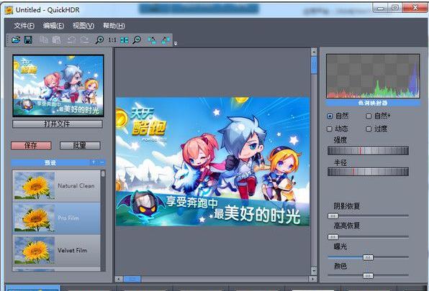
Task: Click the canvas horizontal scrollbar right arrow
Action: pos(313,279)
